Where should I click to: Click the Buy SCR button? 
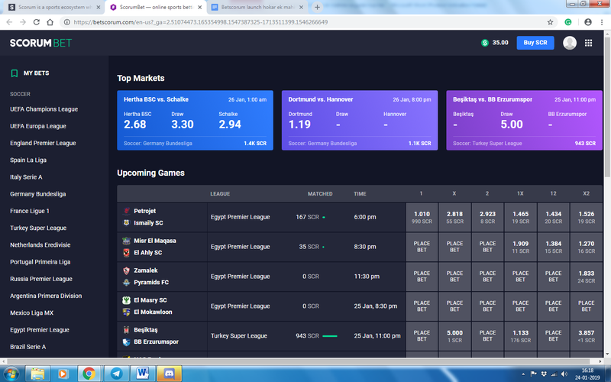535,43
